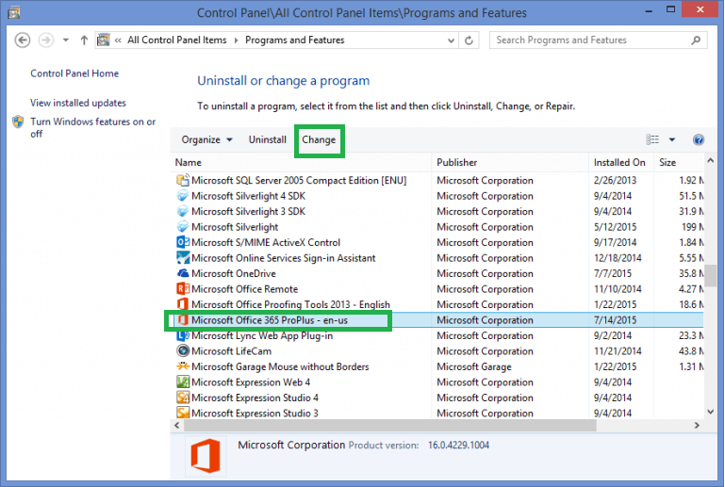Image resolution: width=725 pixels, height=487 pixels.
Task: Click the horizontal scrollbar right arrow
Action: coord(697,425)
